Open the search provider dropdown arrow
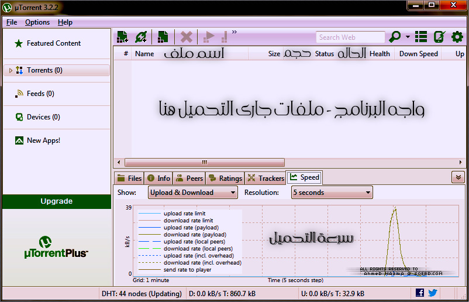Viewport: 469px width, 302px height. click(408, 37)
